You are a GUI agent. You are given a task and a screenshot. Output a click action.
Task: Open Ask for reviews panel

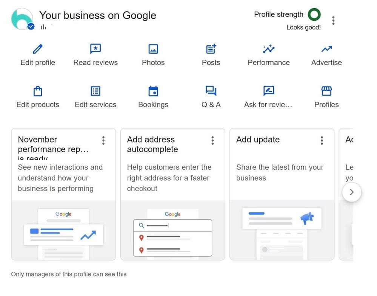[268, 91]
